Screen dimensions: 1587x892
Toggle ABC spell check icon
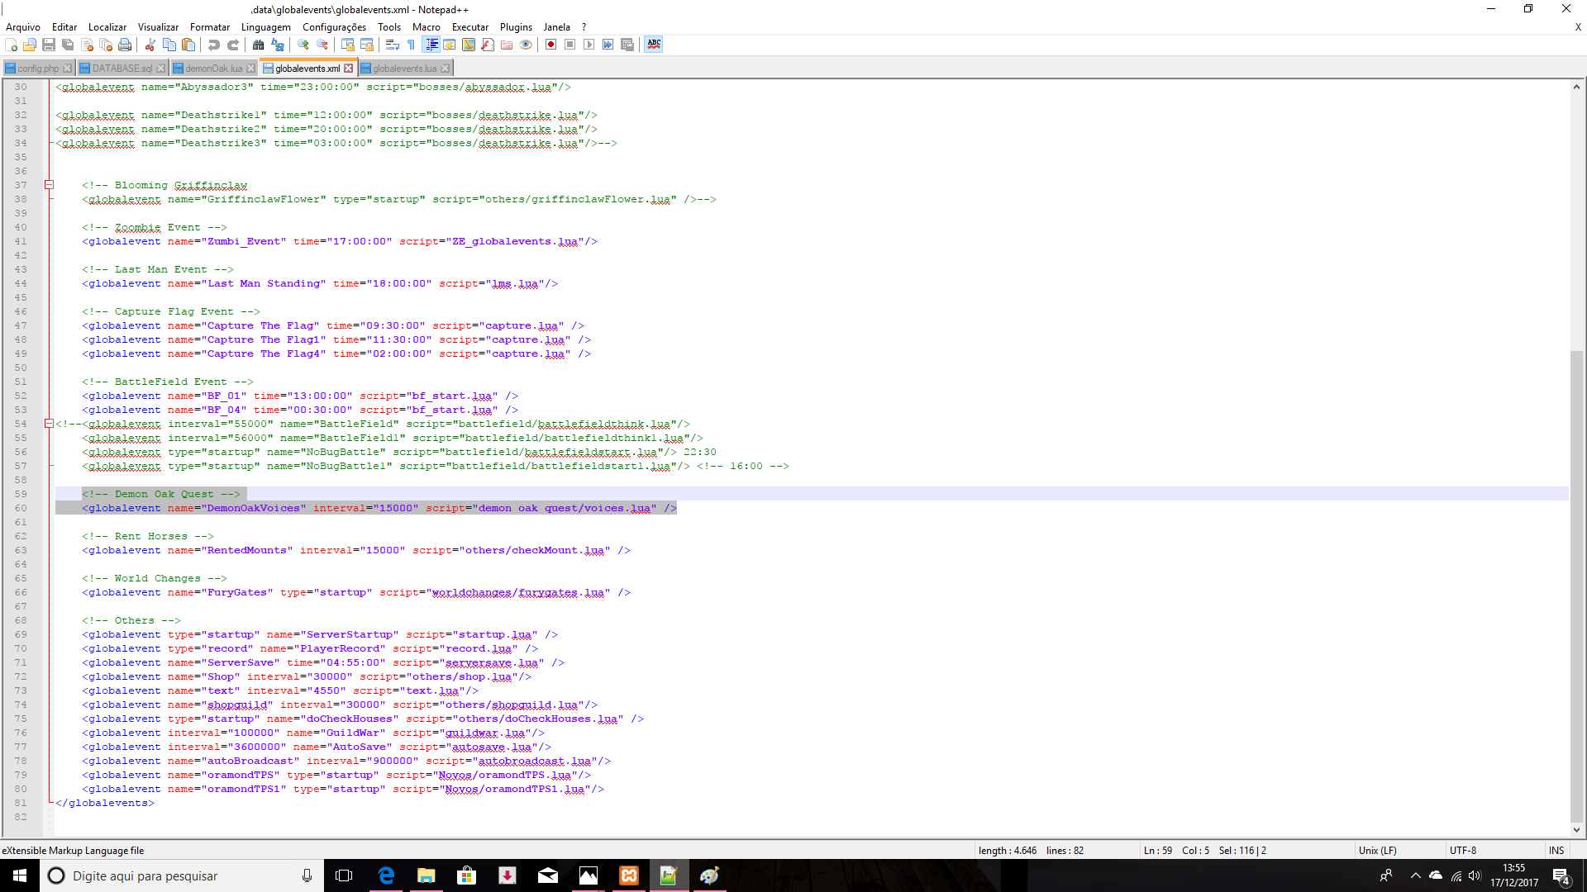tap(654, 45)
